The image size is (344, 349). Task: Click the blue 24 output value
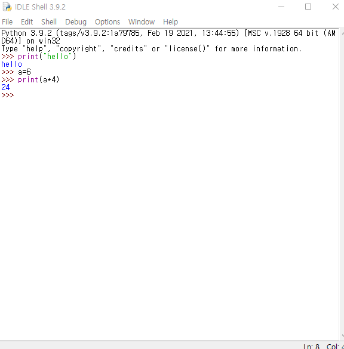(x=5, y=88)
